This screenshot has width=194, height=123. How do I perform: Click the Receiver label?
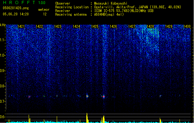(x=63, y=11)
